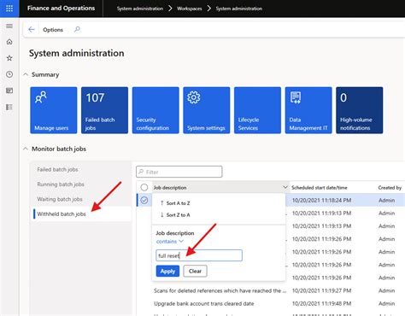This screenshot has height=316, width=405.
Task: Select 'Upgrade bank account trans cleared date' row
Action: coord(204,303)
